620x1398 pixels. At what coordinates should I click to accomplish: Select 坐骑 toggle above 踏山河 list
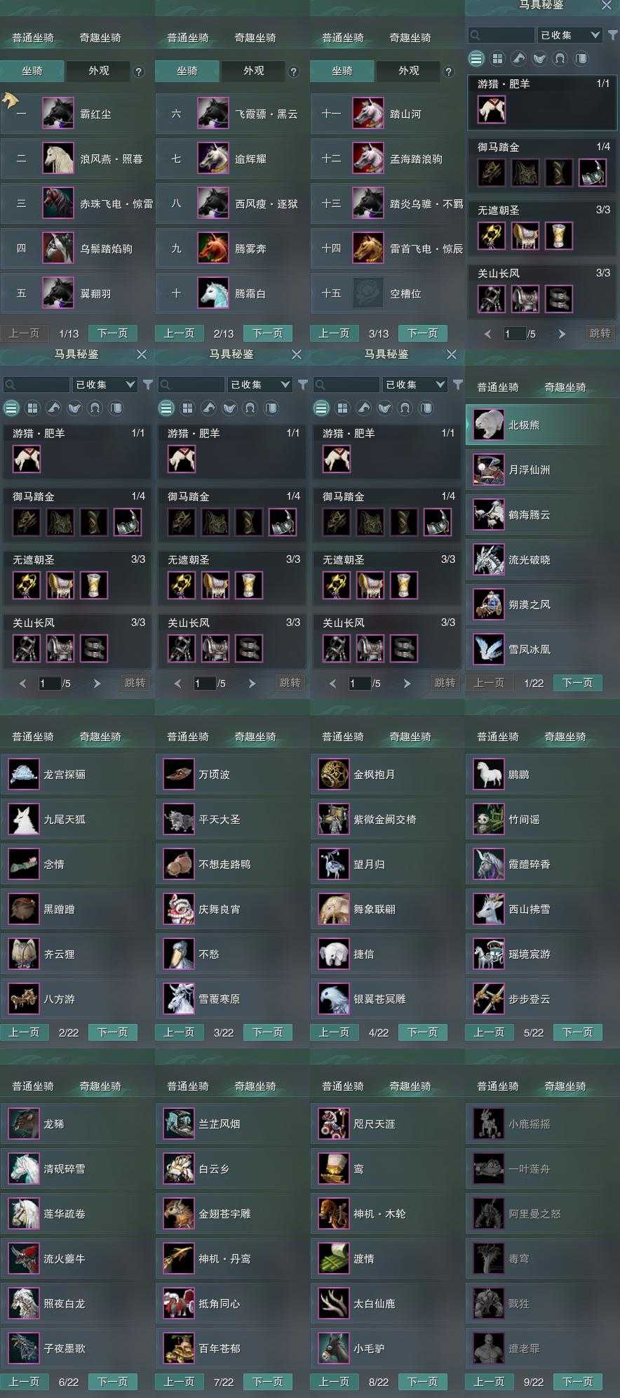tap(342, 71)
